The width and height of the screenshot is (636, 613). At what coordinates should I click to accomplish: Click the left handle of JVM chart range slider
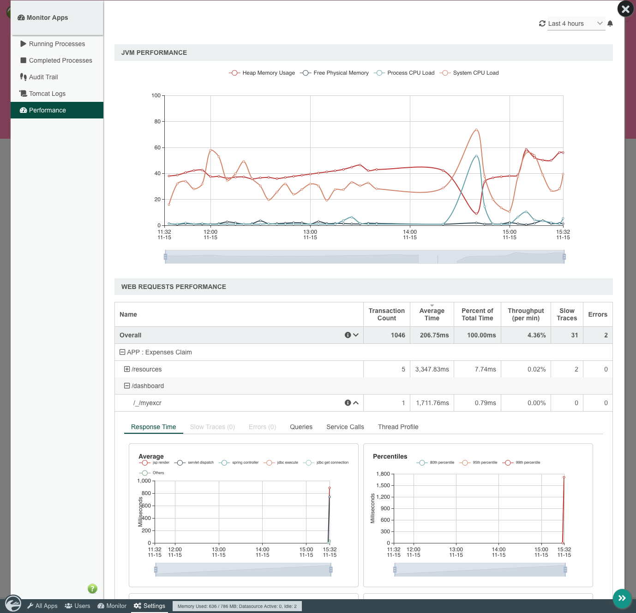point(165,257)
